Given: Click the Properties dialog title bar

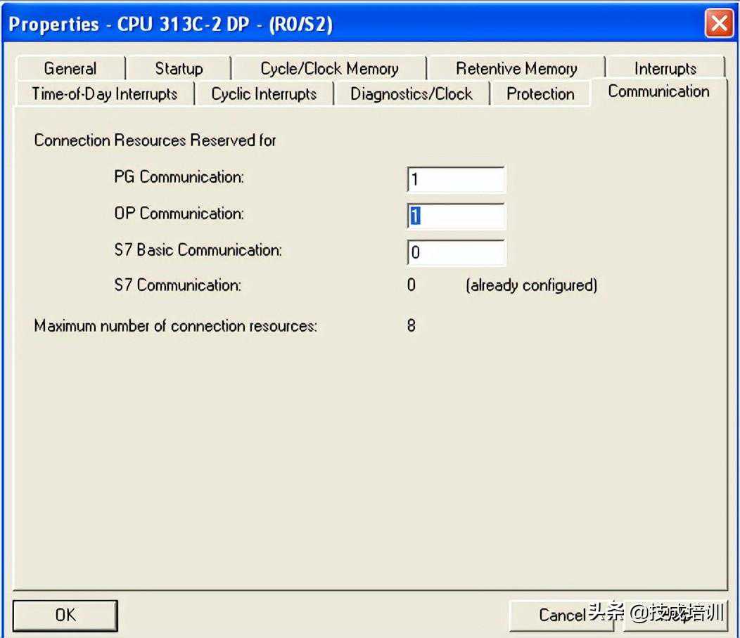Looking at the screenshot, I should [x=352, y=25].
